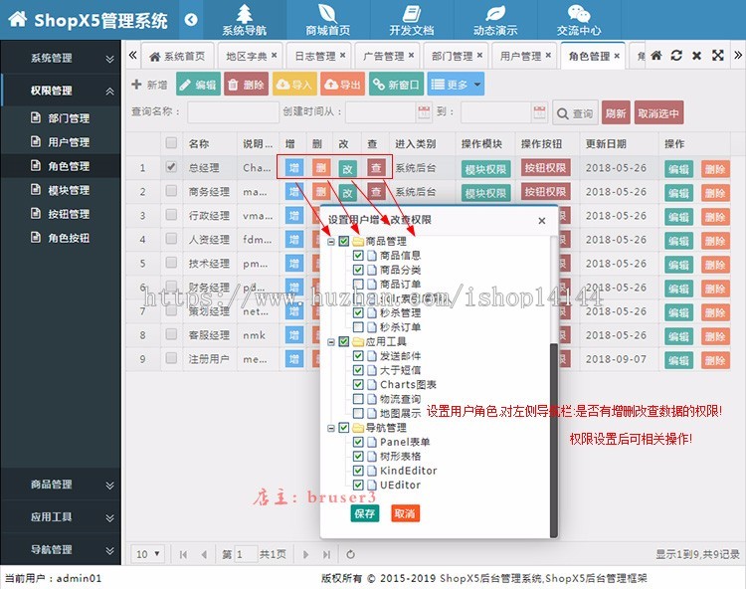Toggle the 商务经理 row checkbox

(171, 191)
